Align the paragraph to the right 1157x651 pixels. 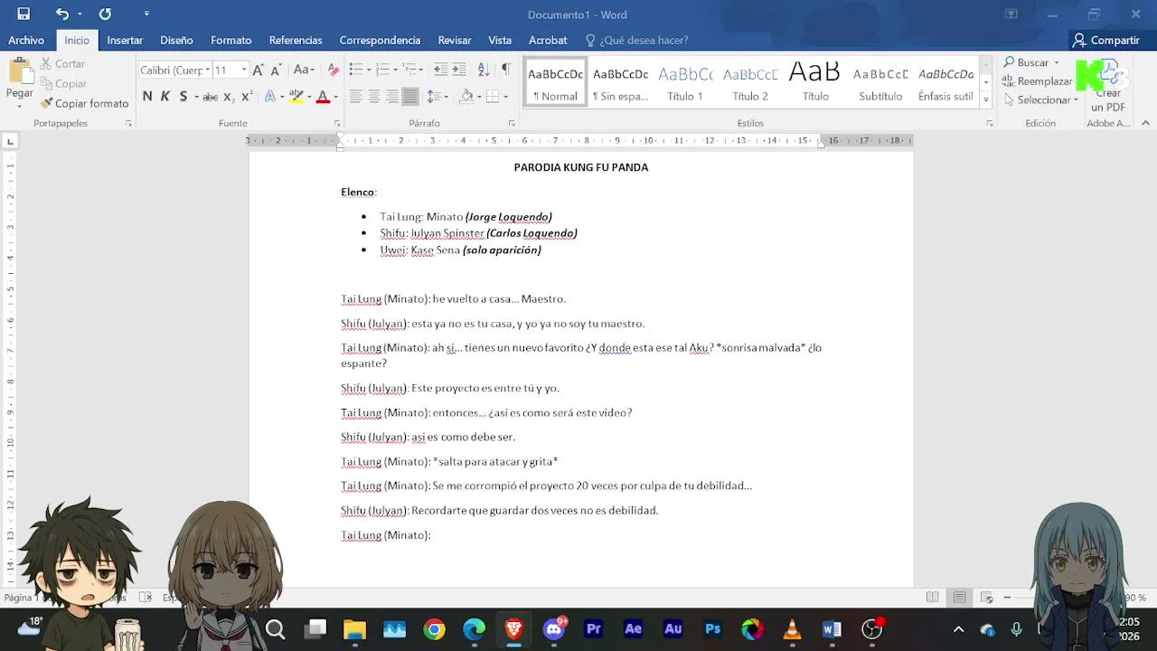tap(391, 97)
